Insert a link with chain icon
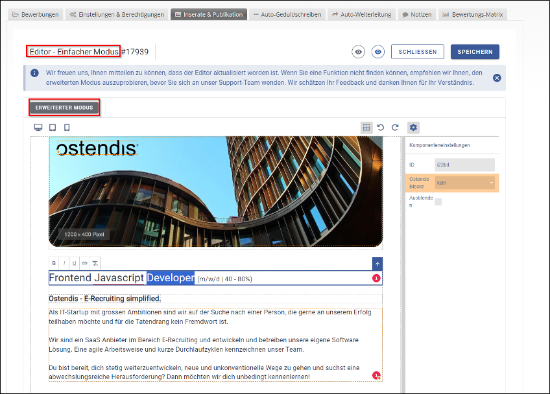Image resolution: width=550 pixels, height=394 pixels. click(x=84, y=263)
